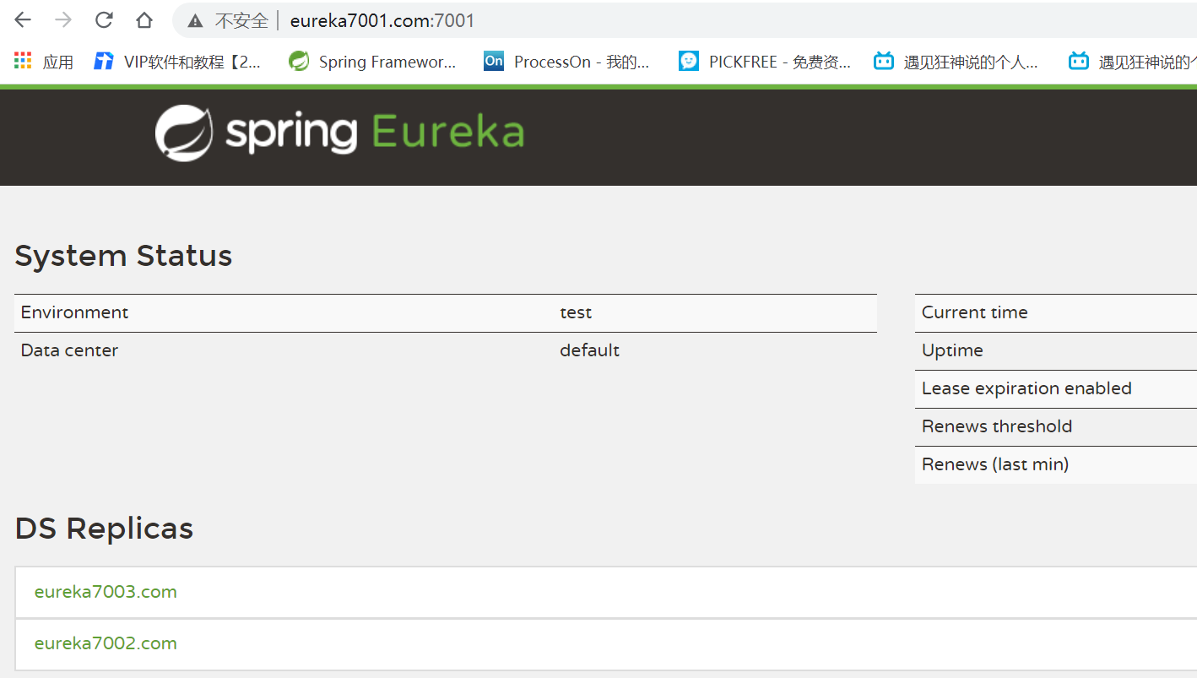
Task: Select the Uptime row label
Action: point(952,350)
